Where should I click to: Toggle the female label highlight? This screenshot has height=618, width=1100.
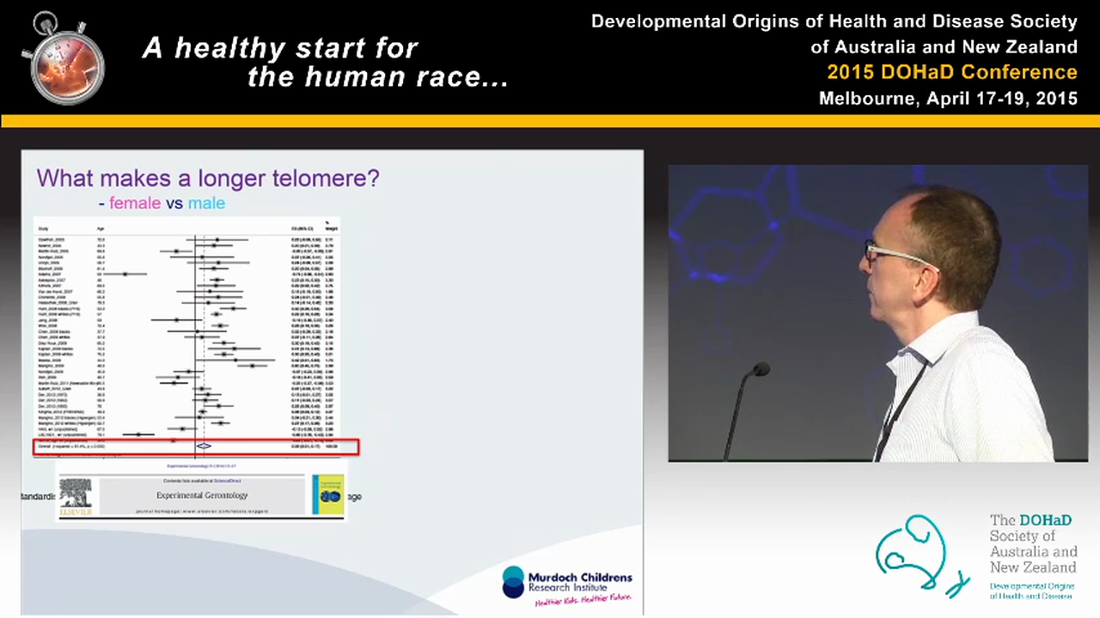(134, 203)
